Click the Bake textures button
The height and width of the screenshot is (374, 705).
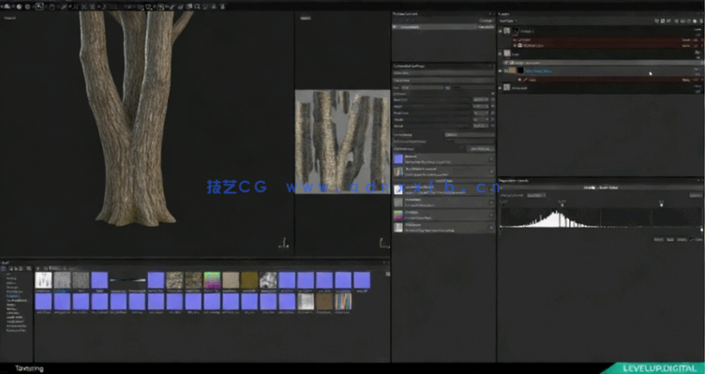pos(482,148)
